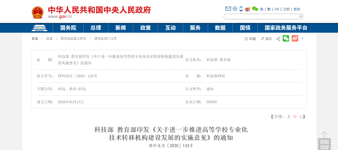Click the 2020年05月13日 date
This screenshot has height=150, width=338.
pos(71,102)
